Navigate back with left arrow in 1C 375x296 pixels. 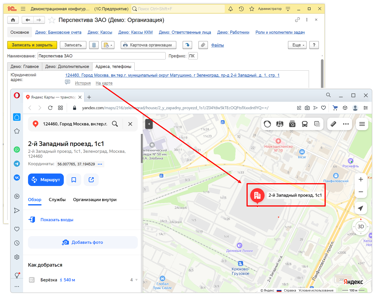[28, 20]
